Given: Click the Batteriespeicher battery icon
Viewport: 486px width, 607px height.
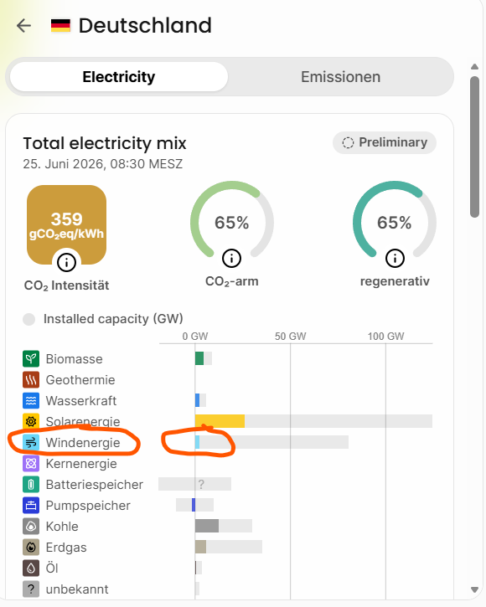Looking at the screenshot, I should [x=31, y=484].
